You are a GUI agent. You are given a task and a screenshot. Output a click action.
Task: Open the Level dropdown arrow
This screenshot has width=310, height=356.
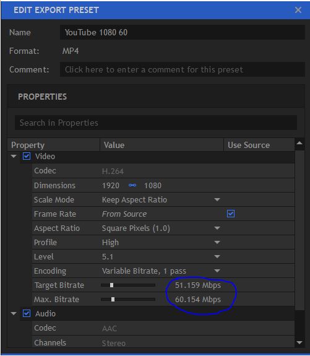217,256
